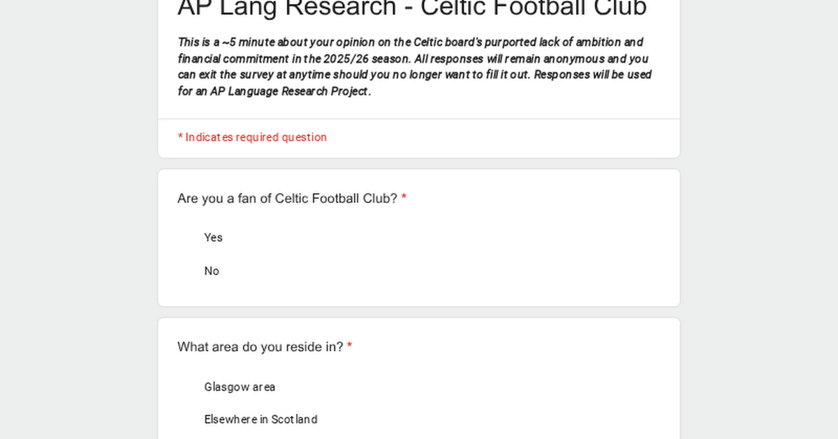Select Glasgow area as residence

[x=240, y=387]
